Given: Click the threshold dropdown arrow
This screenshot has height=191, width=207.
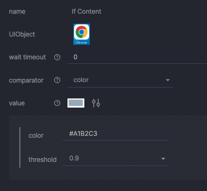Looking at the screenshot, I should [x=163, y=159].
